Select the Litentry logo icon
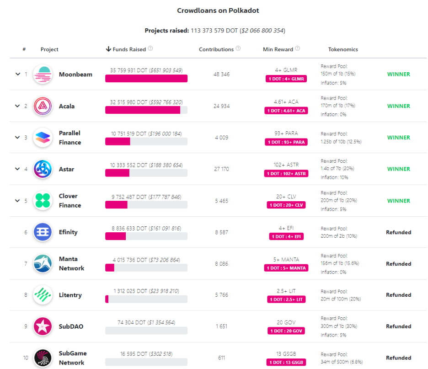The image size is (428, 369). (43, 295)
